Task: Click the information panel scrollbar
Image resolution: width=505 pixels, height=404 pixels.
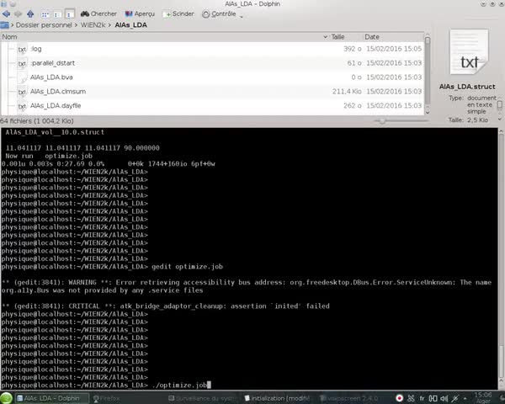Action: 499,104
